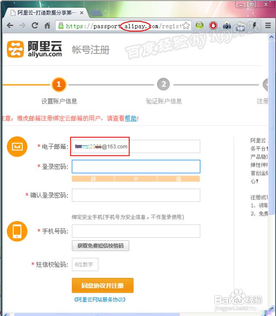Click the 验证账户信息 step label

(164, 101)
